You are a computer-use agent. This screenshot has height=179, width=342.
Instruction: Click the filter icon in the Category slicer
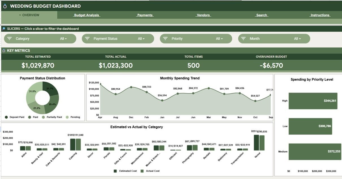tap(9, 39)
